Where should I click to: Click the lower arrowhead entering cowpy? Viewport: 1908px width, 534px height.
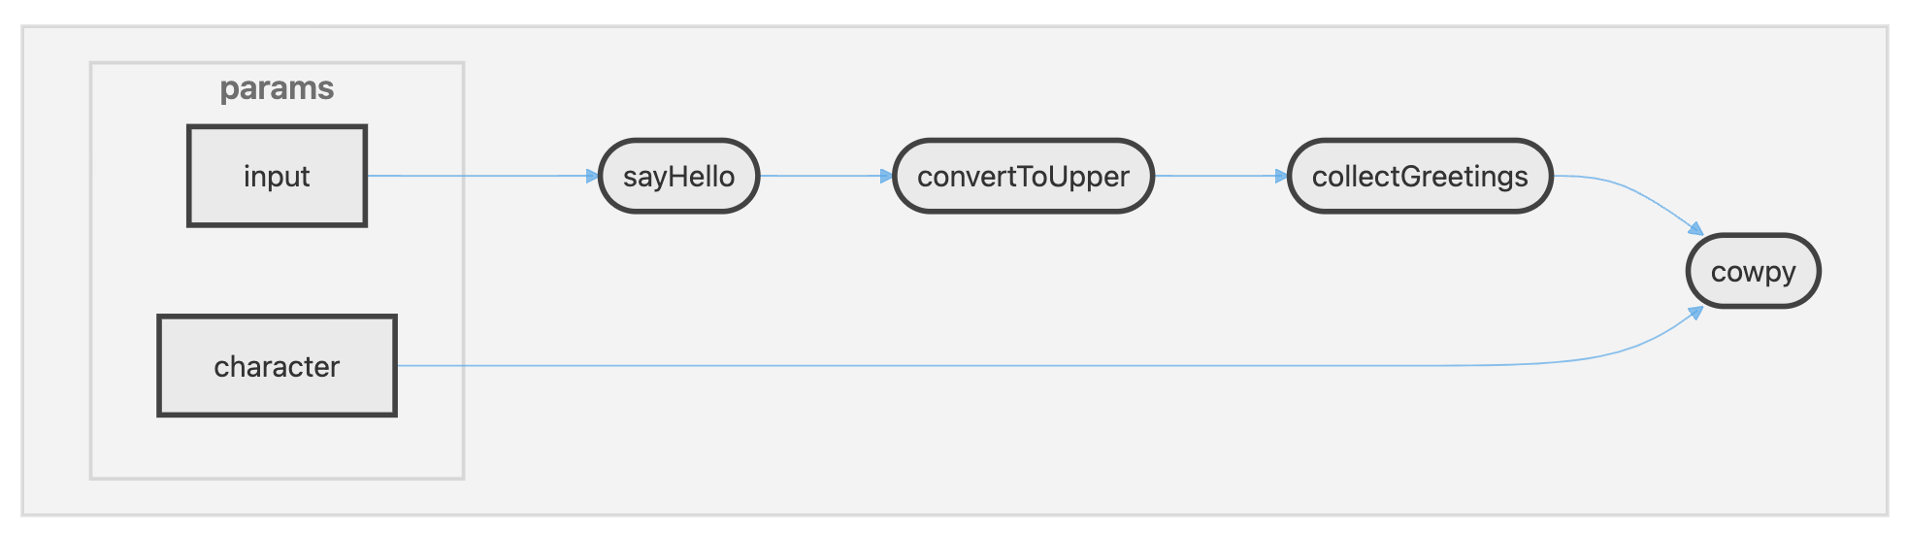click(1695, 313)
